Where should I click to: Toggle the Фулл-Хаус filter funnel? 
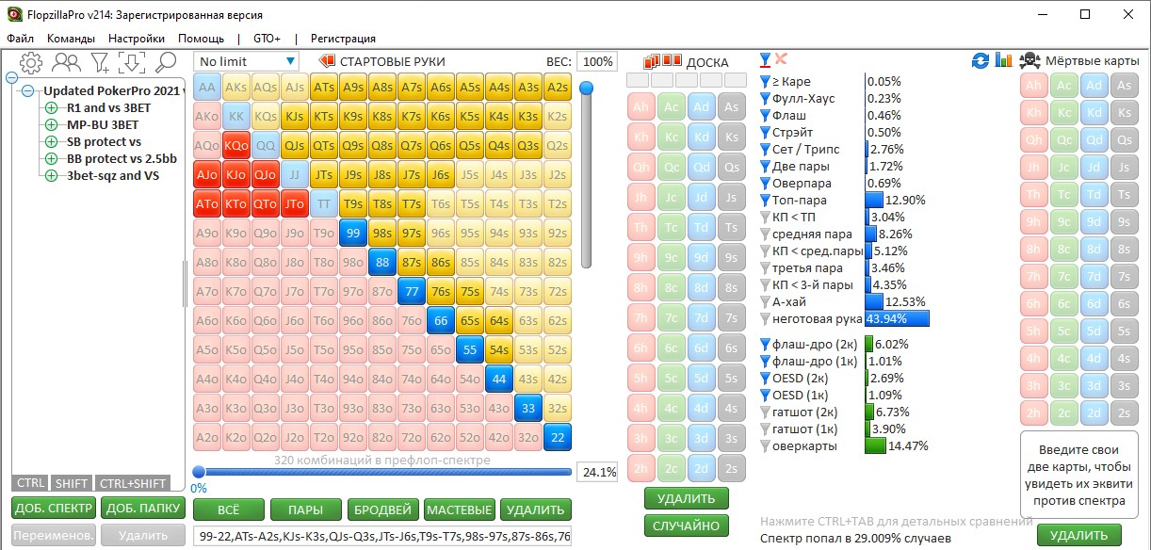[766, 99]
